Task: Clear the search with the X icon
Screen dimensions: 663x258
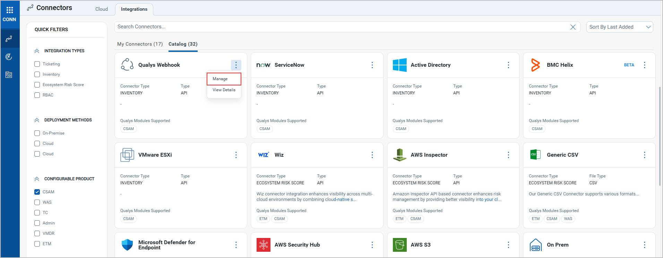Action: [573, 27]
